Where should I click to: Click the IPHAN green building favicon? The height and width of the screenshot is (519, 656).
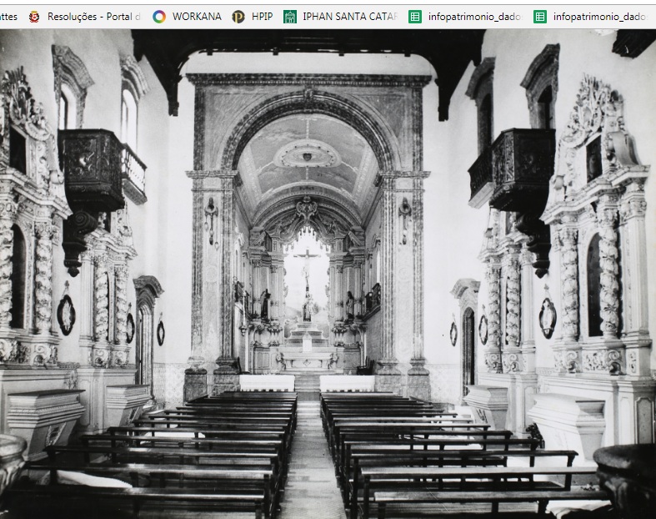point(290,16)
